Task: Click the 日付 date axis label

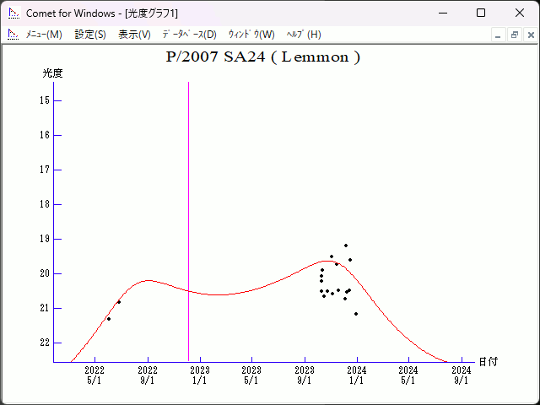Action: 488,361
